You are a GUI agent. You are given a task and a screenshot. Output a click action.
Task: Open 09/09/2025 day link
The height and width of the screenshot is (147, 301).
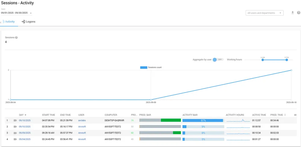[x=25, y=133]
